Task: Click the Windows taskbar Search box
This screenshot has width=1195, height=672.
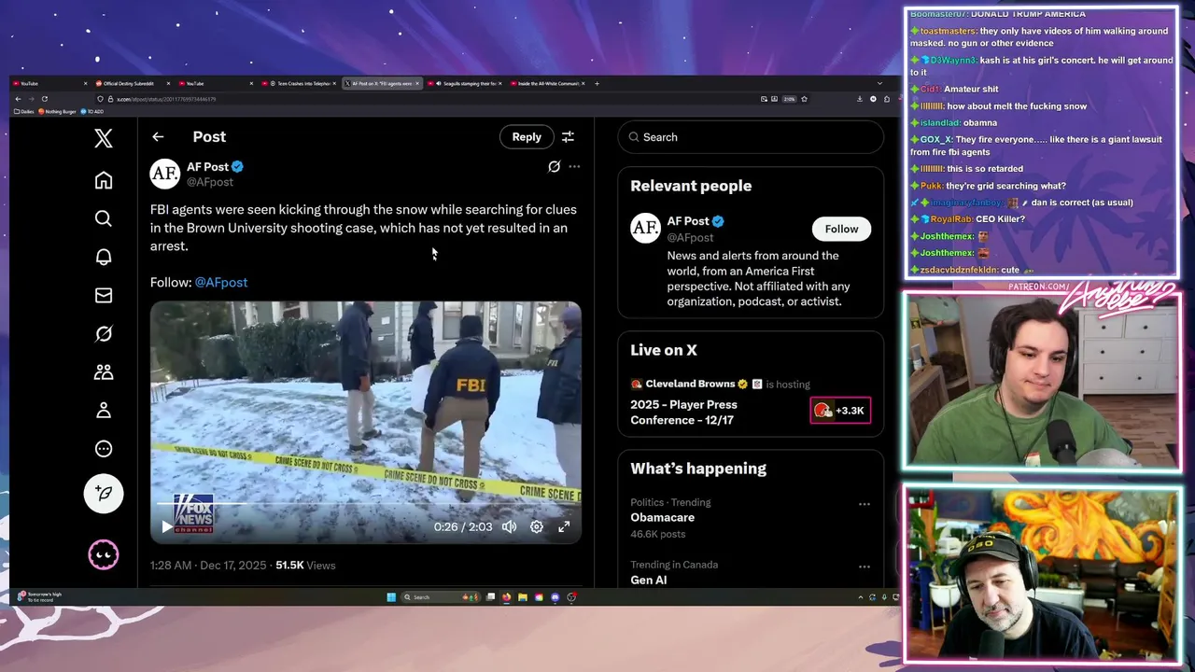Action: [x=441, y=597]
